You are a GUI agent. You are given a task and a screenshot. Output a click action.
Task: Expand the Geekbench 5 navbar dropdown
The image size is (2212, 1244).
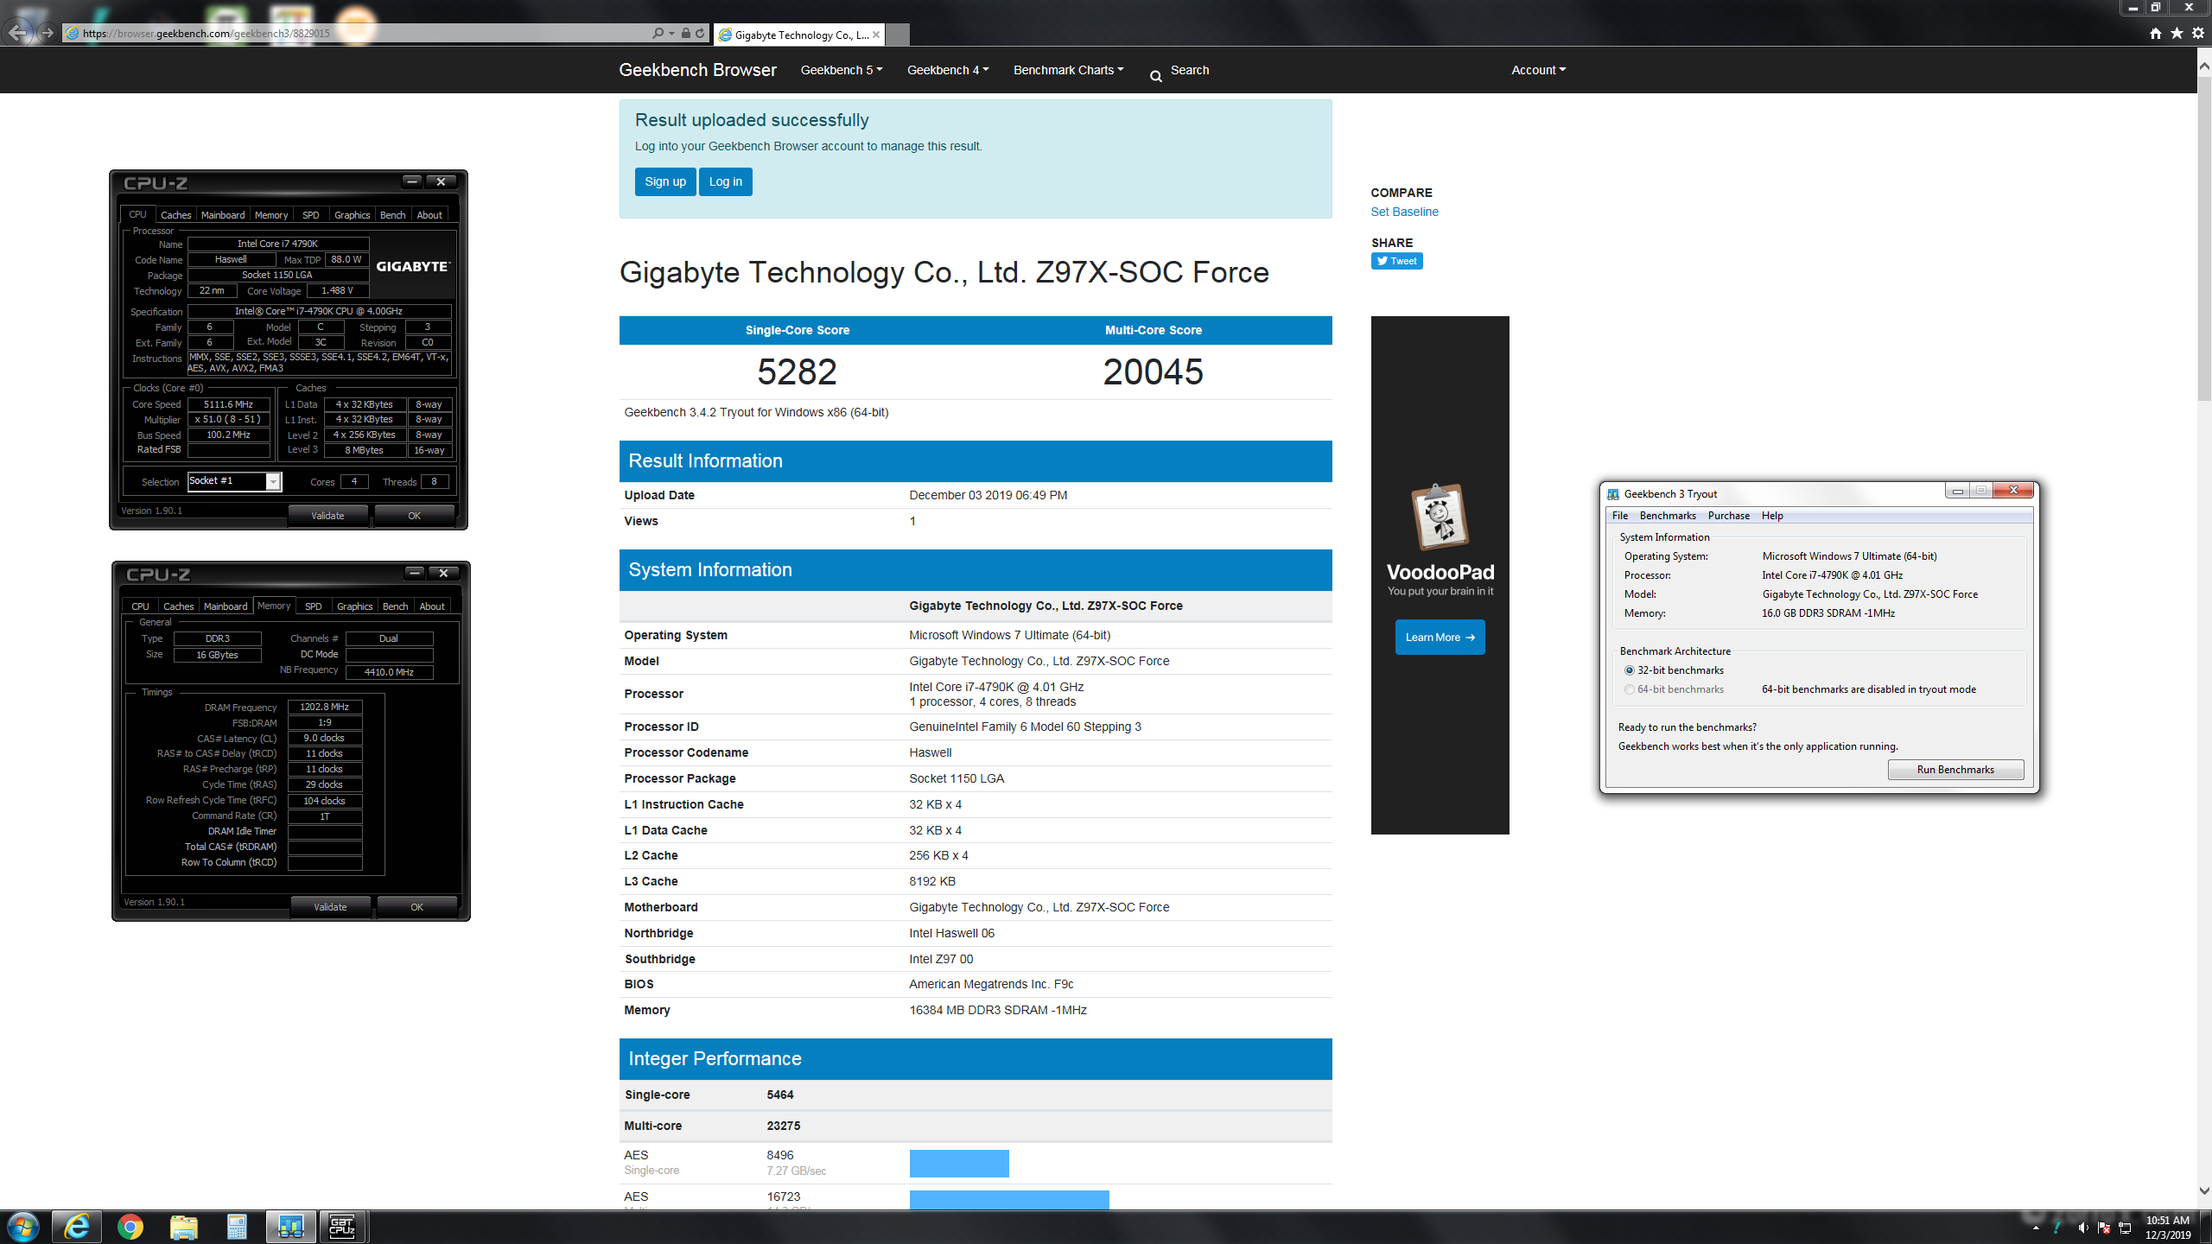(x=842, y=70)
